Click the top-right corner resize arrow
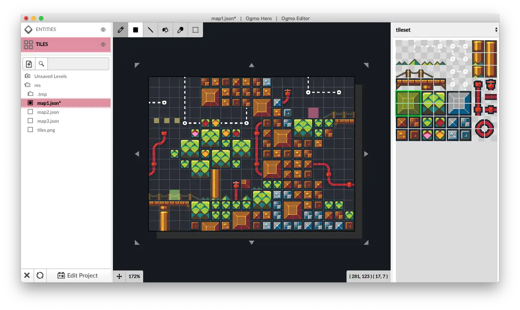The height and width of the screenshot is (310, 520). (x=366, y=65)
